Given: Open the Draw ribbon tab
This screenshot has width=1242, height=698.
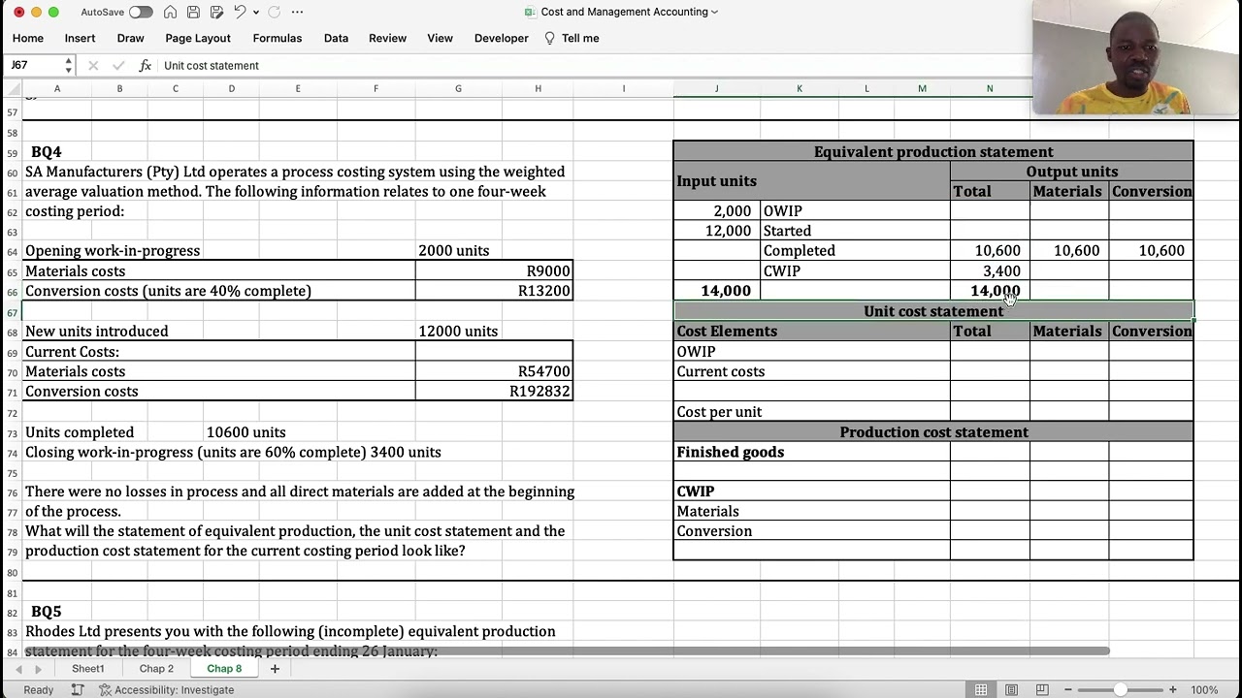Looking at the screenshot, I should (x=130, y=38).
